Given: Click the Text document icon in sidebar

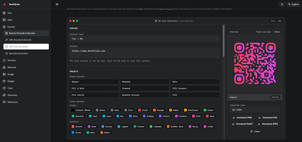Looking at the screenshot, I should click(x=4, y=13).
